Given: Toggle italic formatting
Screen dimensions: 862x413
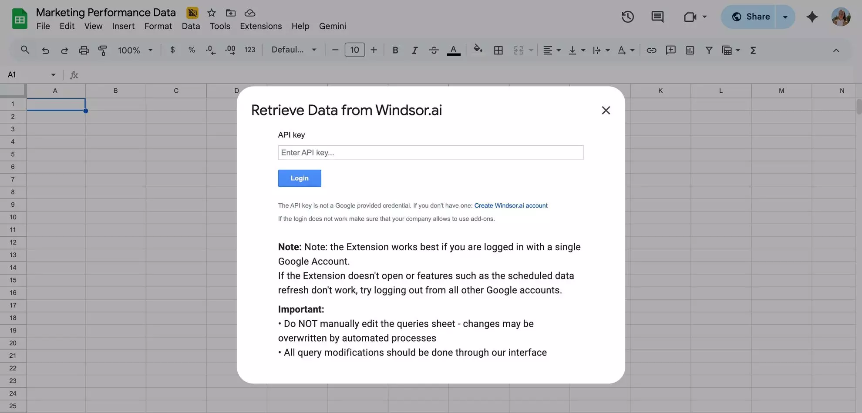Looking at the screenshot, I should pos(414,50).
